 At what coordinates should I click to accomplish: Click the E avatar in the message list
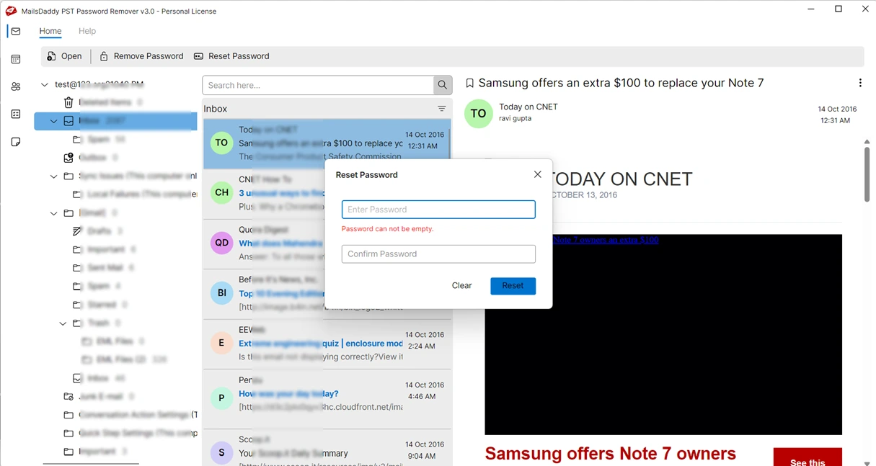pyautogui.click(x=222, y=343)
